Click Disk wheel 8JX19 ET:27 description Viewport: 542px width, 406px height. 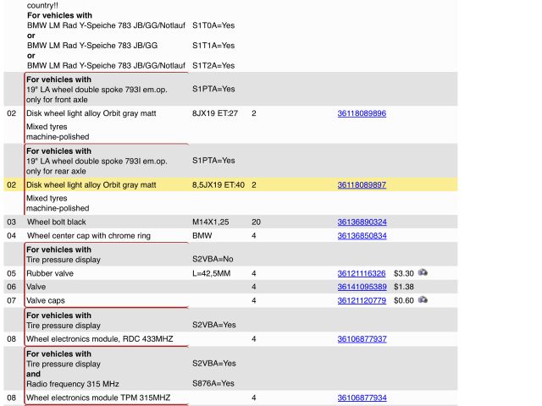point(91,113)
